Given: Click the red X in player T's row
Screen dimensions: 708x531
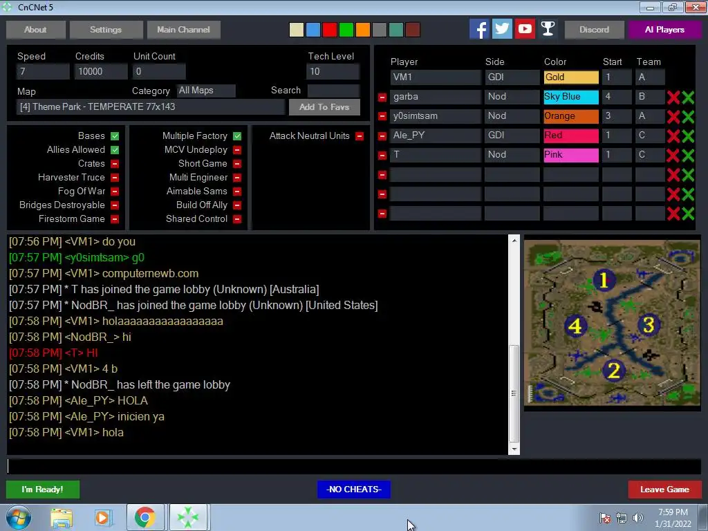Looking at the screenshot, I should point(673,156).
